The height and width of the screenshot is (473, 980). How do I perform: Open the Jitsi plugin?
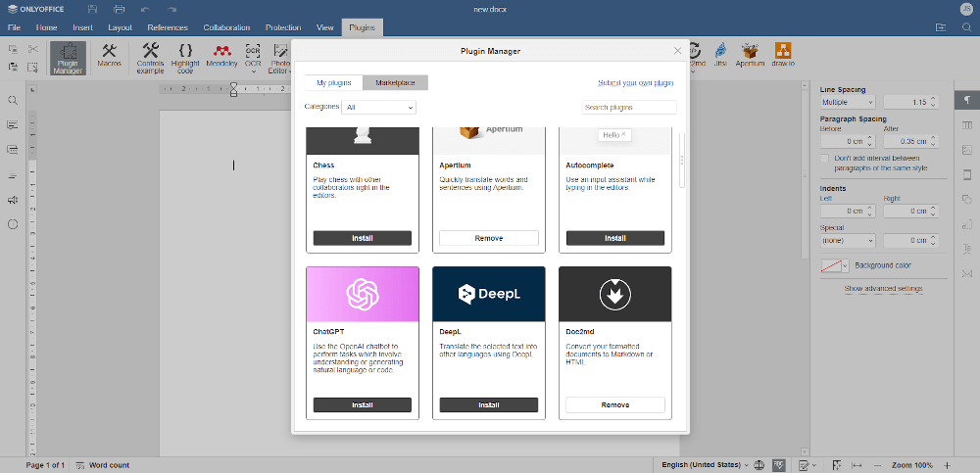tap(720, 55)
